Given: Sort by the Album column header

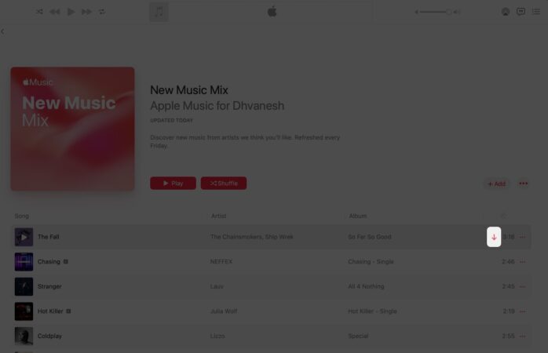Looking at the screenshot, I should point(358,217).
